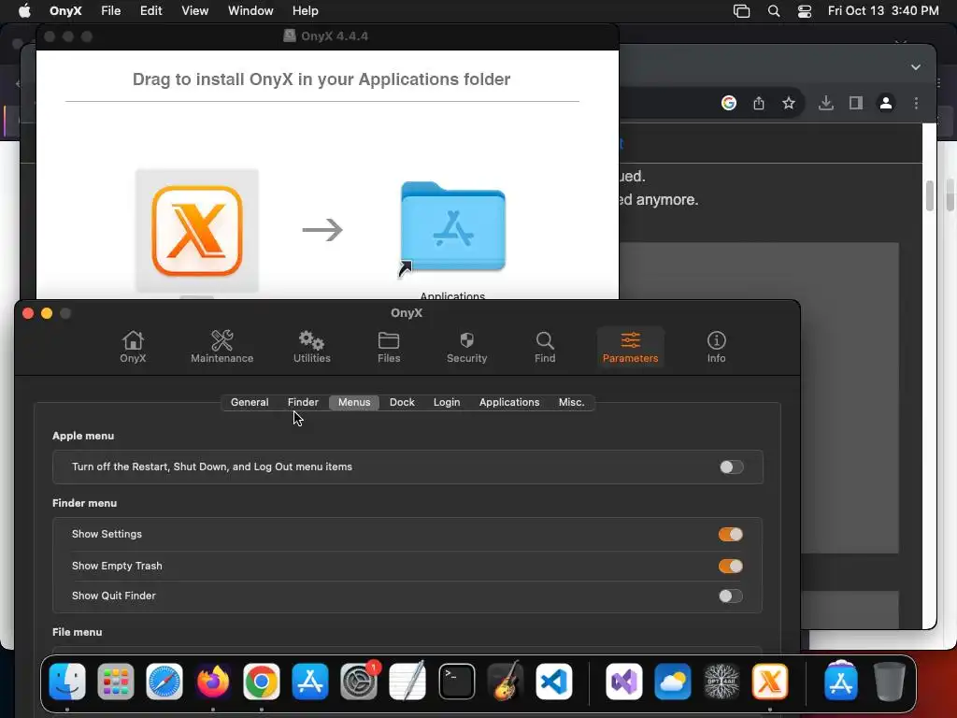Open the Help menu in menu bar
Screen dimensions: 957x718
pyautogui.click(x=306, y=11)
